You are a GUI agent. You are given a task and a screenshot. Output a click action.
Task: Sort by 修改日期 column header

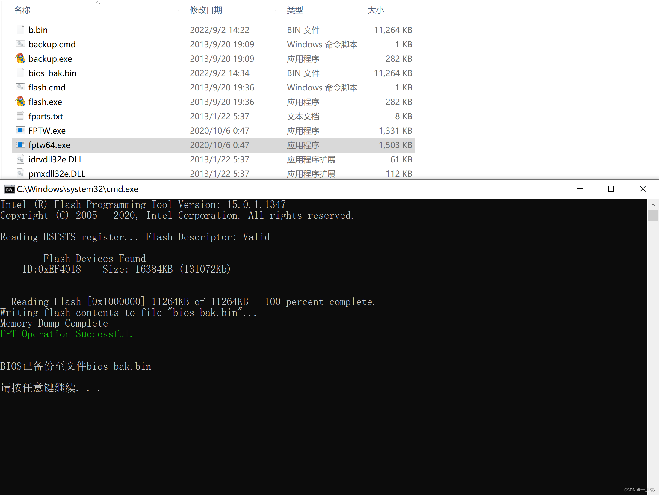pos(206,10)
